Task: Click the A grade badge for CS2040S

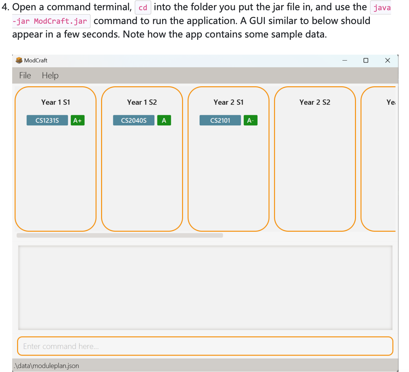Action: click(x=164, y=120)
